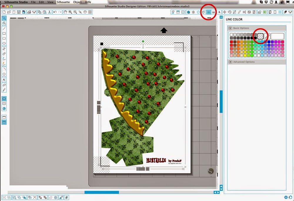Choose the white swatch in the gray row
This screenshot has width=294, height=201.
(x=231, y=34)
